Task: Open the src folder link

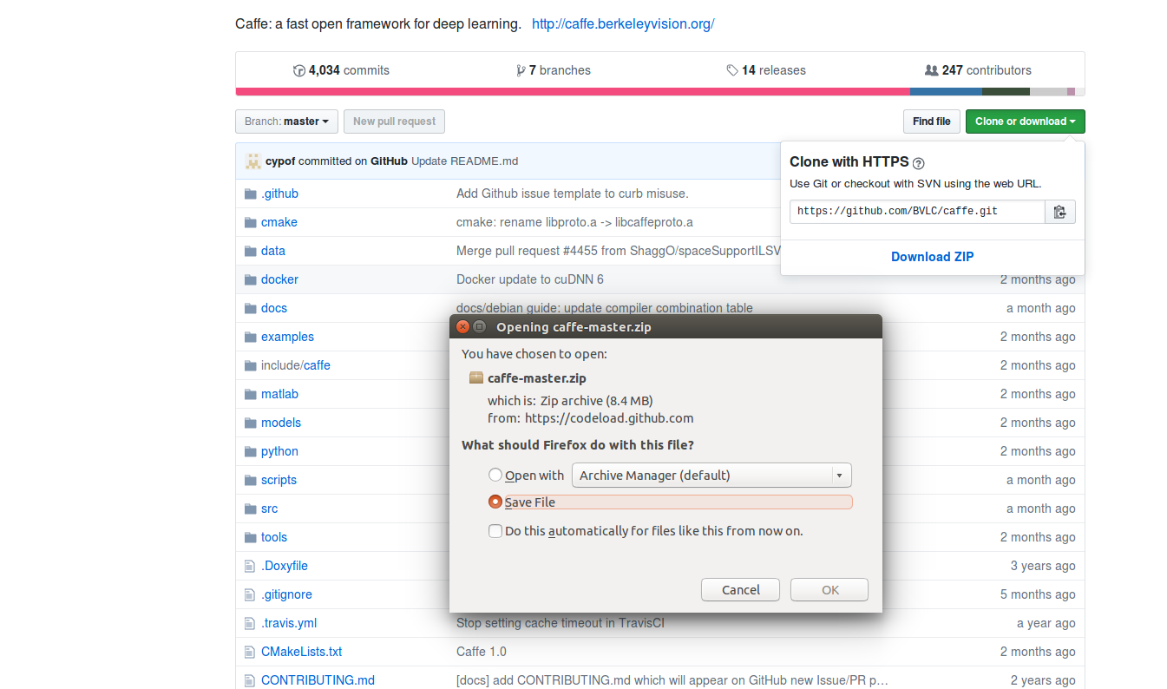Action: click(270, 509)
